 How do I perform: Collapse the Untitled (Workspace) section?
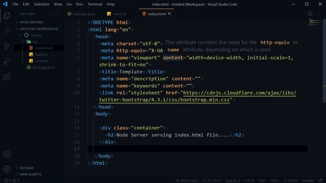click(x=39, y=29)
